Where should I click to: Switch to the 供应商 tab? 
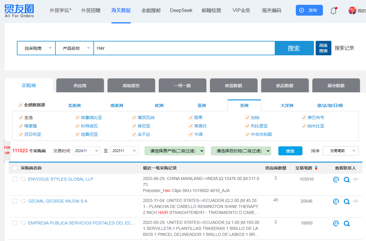(80, 86)
